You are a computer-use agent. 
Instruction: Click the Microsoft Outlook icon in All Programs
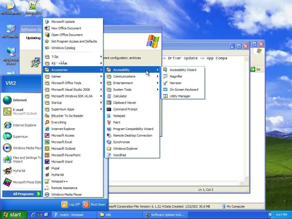click(47, 149)
